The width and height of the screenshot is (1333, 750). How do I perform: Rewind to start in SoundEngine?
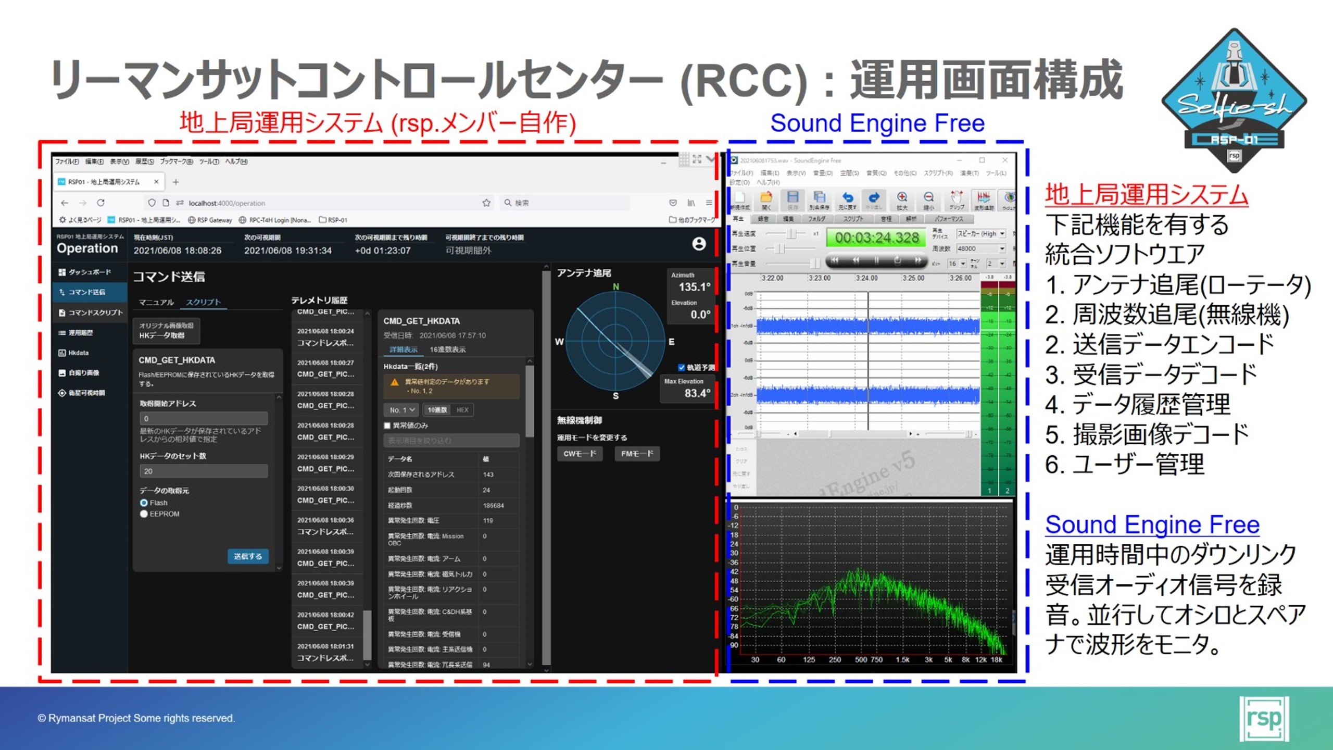(x=835, y=260)
